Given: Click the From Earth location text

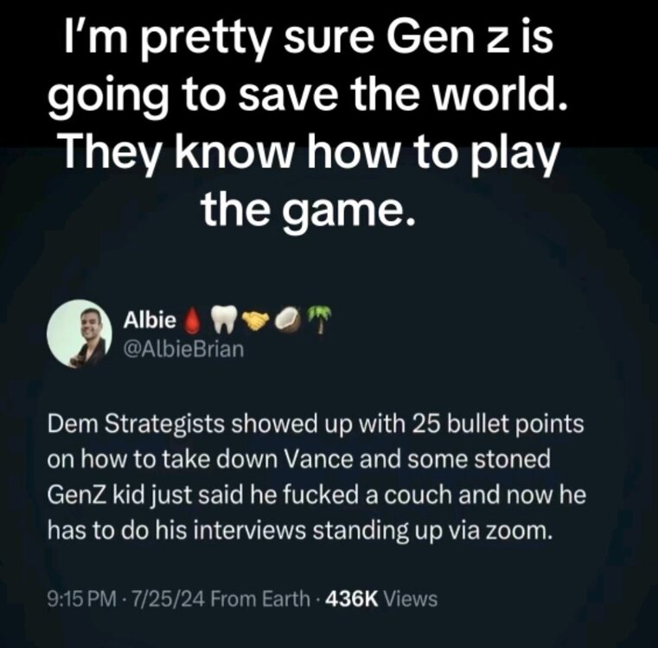Looking at the screenshot, I should (260, 599).
